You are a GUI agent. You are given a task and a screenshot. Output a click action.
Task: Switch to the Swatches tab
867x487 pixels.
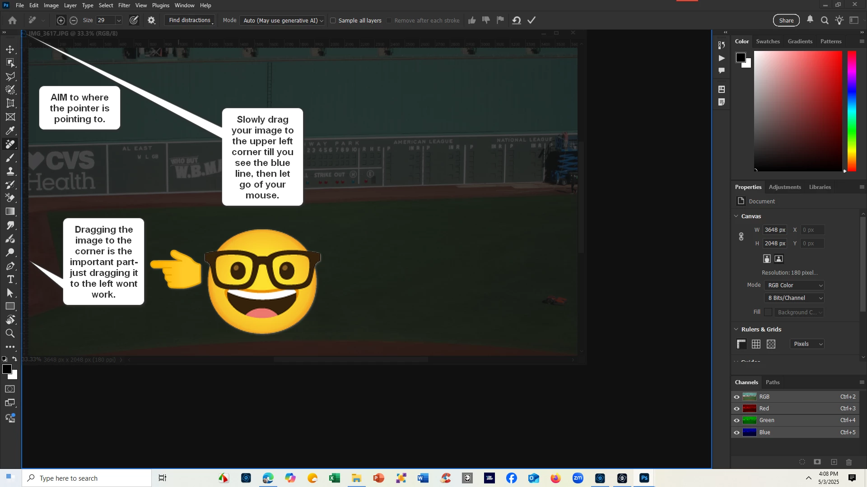pos(768,41)
